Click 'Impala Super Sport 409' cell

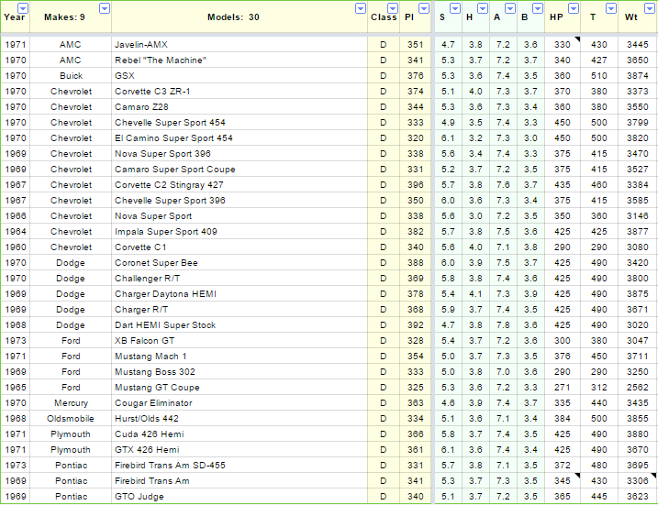tap(240, 231)
